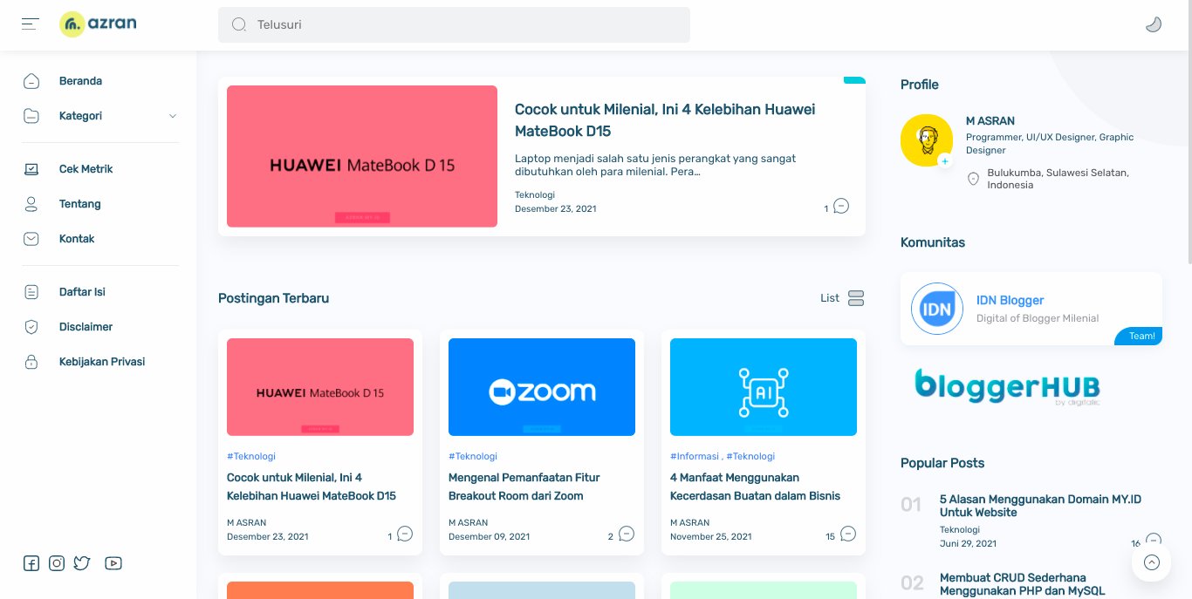The height and width of the screenshot is (599, 1192).
Task: Open Cek Metrik from sidebar
Action: click(x=86, y=169)
